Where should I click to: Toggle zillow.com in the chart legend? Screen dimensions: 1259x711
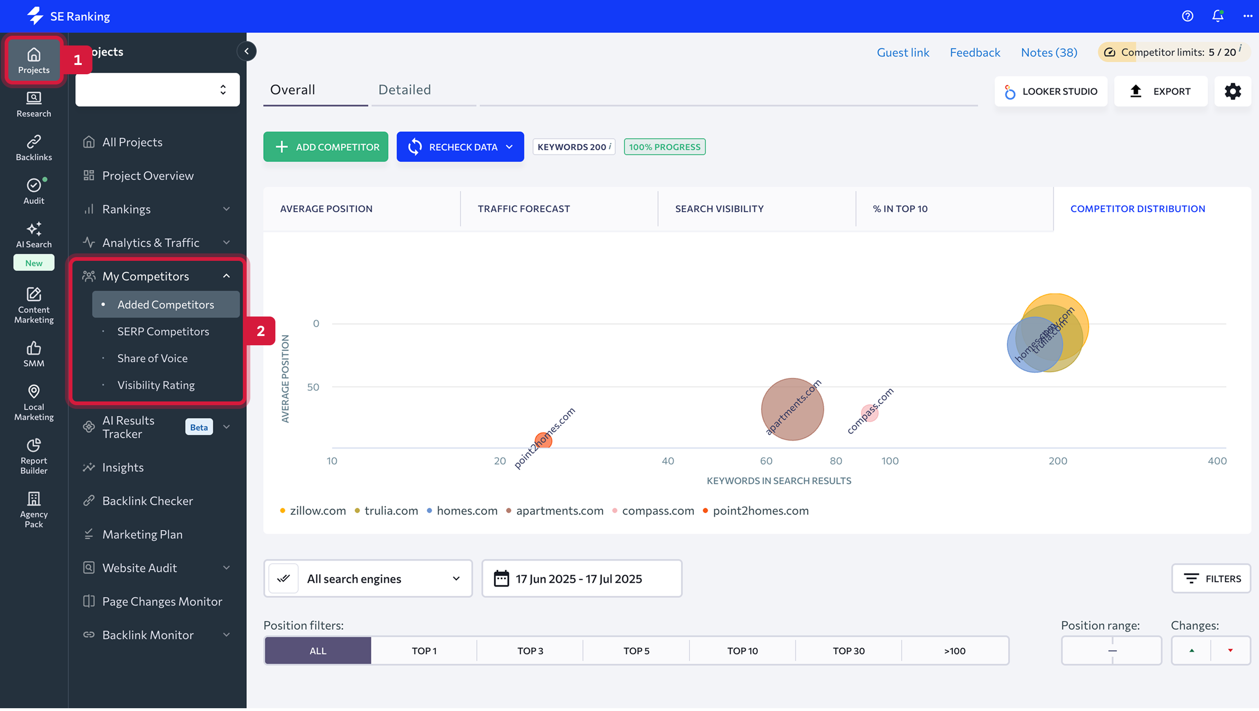pos(313,511)
